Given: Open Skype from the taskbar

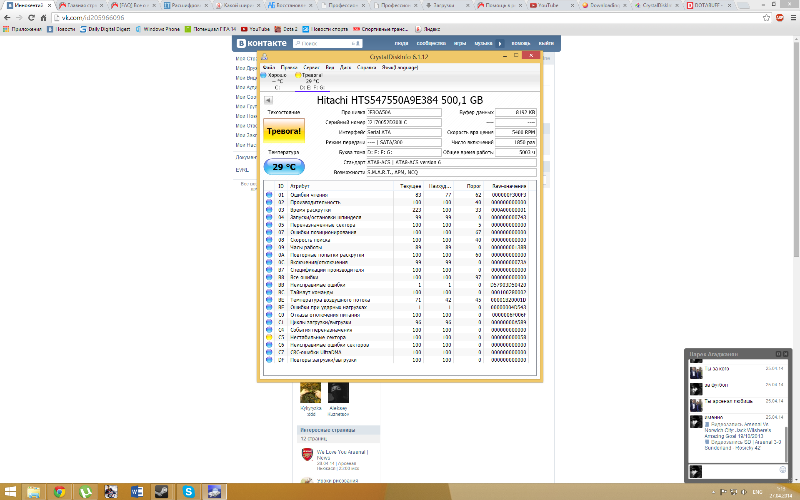Looking at the screenshot, I should pos(188,492).
